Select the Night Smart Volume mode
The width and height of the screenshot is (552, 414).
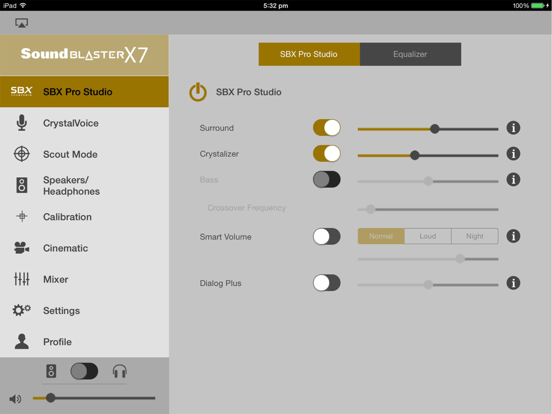475,236
